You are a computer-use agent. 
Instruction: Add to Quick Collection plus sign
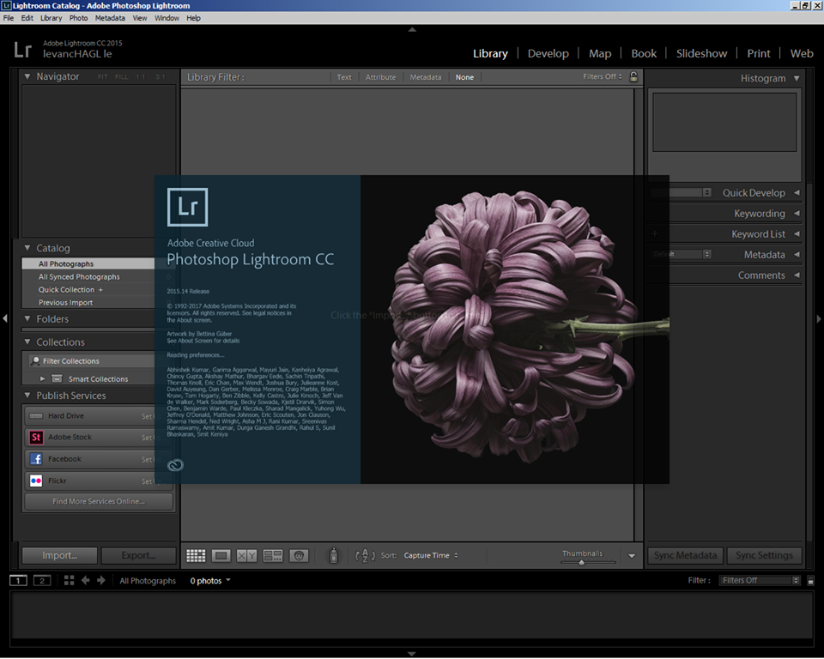100,289
